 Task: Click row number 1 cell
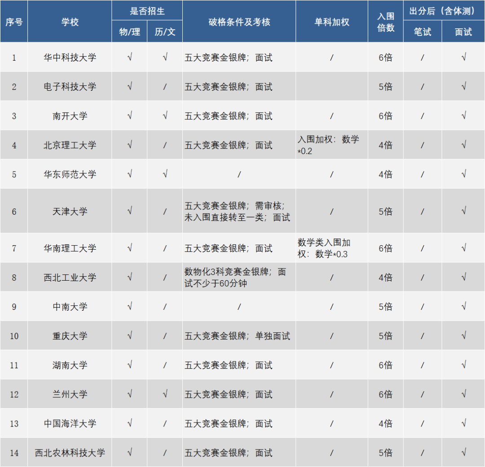tap(14, 57)
